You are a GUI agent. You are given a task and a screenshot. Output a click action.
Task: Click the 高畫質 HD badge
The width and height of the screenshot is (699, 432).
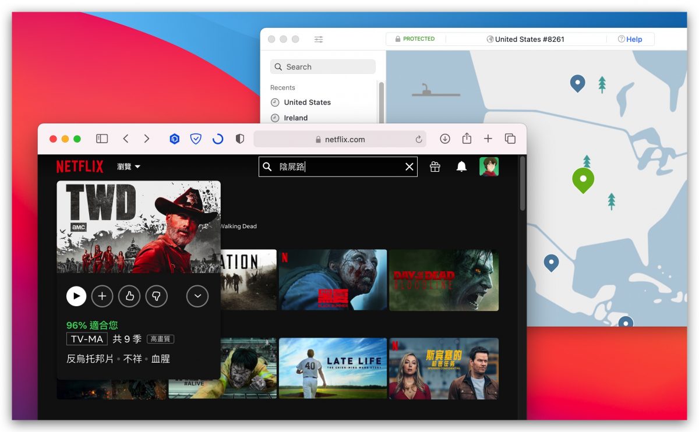(160, 339)
